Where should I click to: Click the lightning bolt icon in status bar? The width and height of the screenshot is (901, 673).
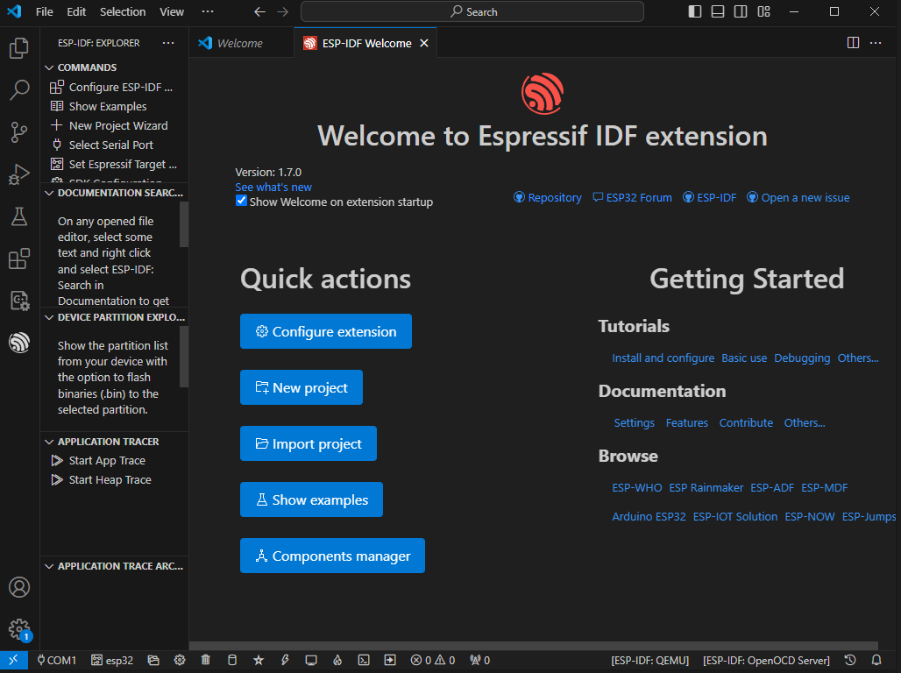coord(285,660)
